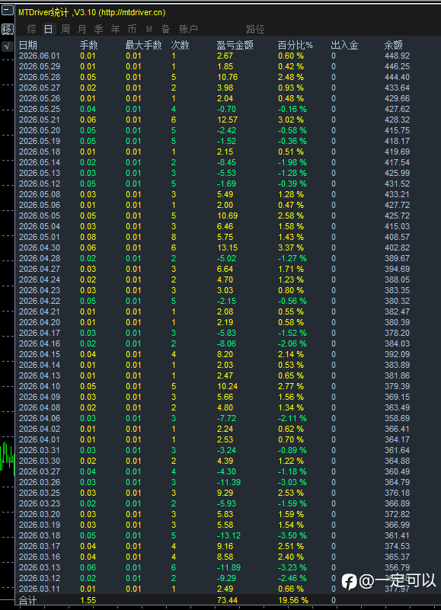441x610 pixels.
Task: Click the 2026.04.28 date cell
Action: [40, 258]
